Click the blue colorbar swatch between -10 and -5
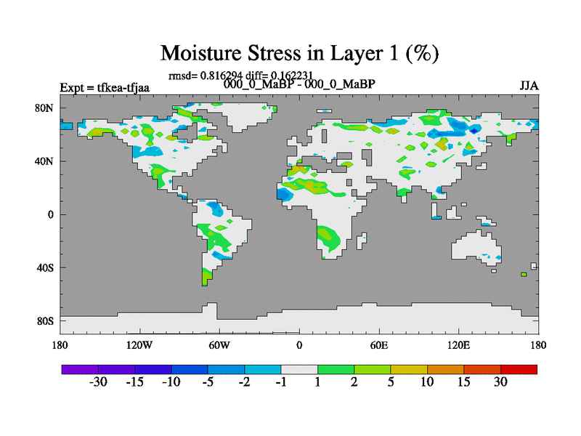The image size is (581, 436). (190, 370)
